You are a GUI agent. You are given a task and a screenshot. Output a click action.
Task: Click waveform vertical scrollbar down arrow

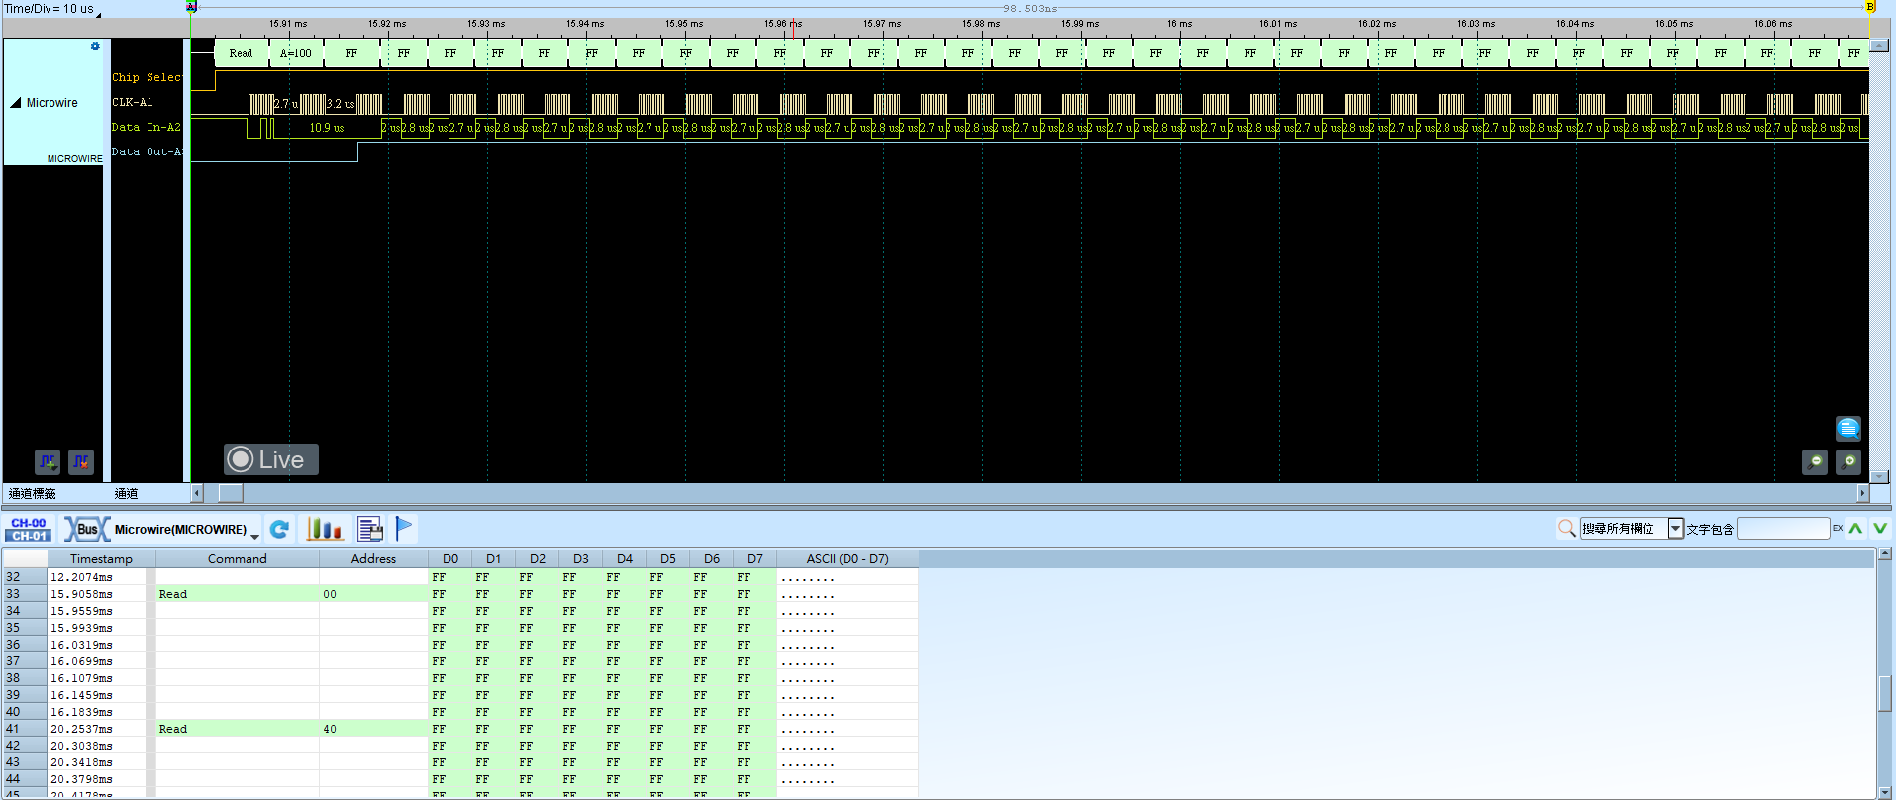pos(1879,476)
